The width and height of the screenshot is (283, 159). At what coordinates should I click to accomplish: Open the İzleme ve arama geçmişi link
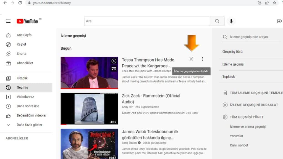click(x=248, y=126)
